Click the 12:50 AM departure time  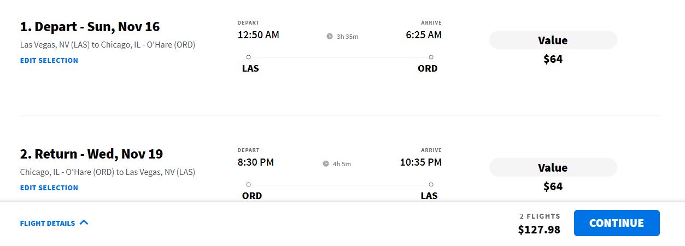[x=258, y=35]
